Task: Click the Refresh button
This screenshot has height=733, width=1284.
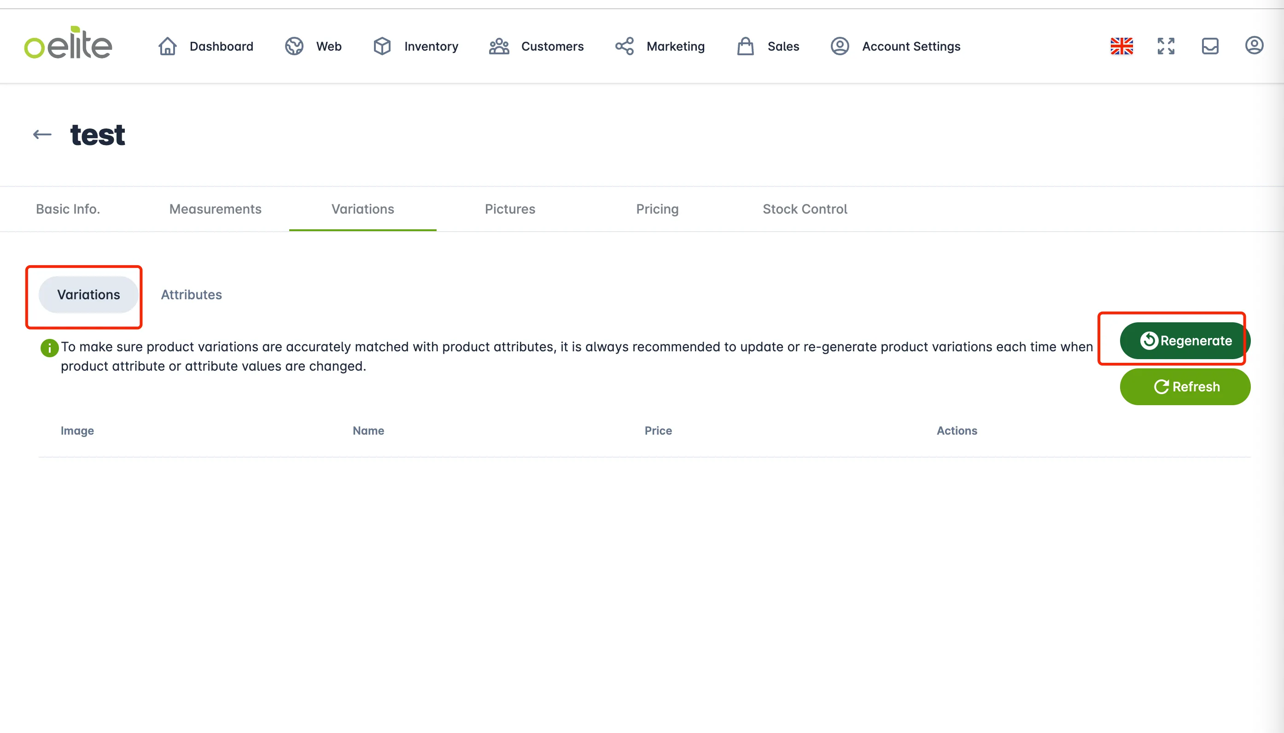Action: 1185,387
